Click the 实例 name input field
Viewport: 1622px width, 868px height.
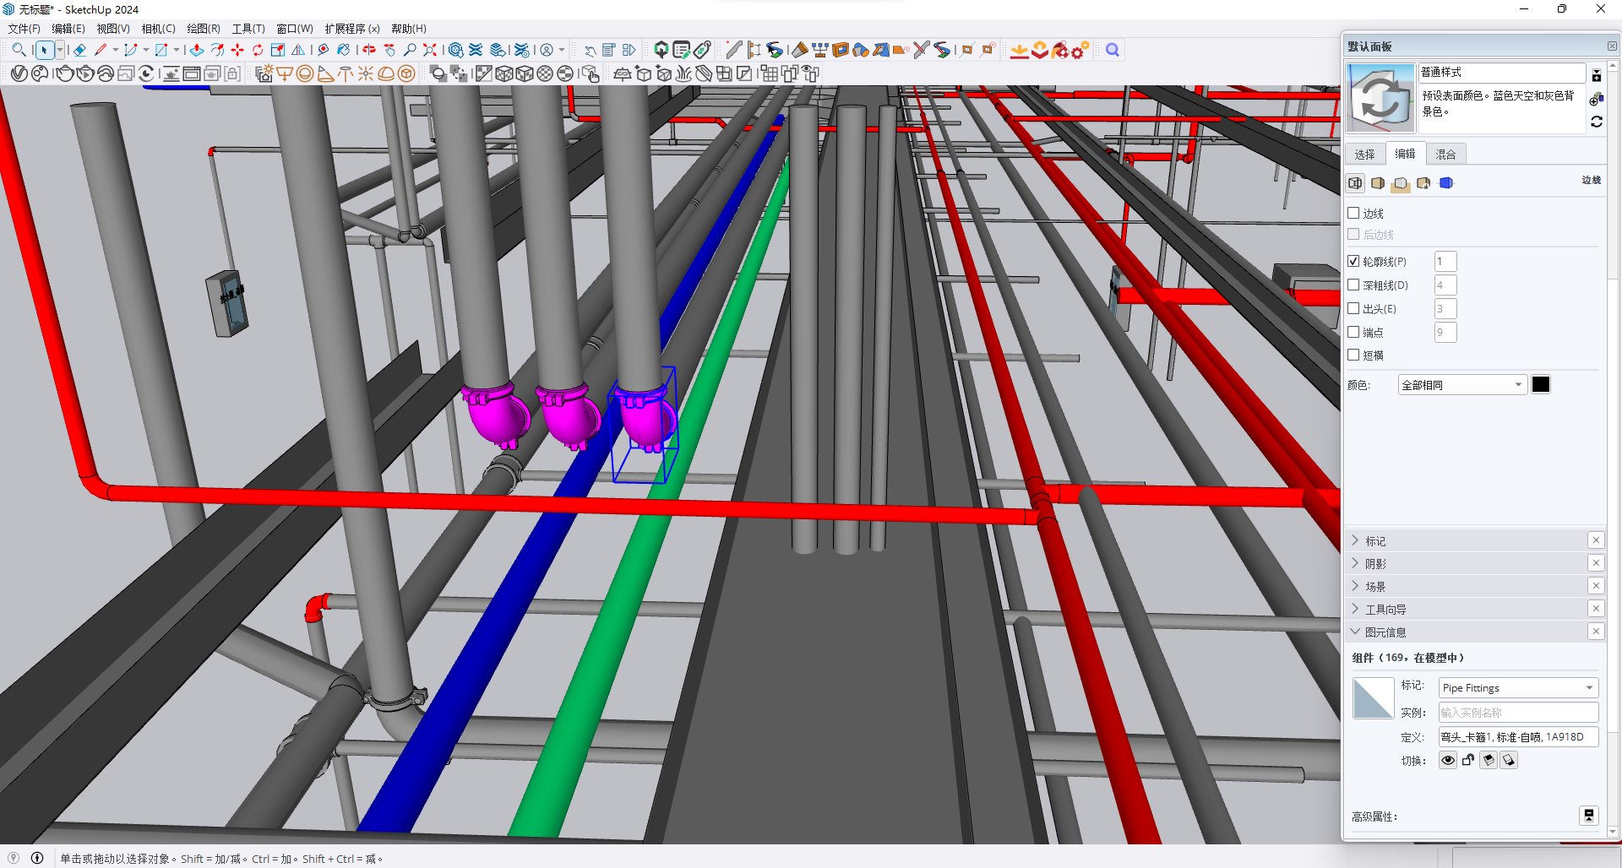coord(1518,713)
